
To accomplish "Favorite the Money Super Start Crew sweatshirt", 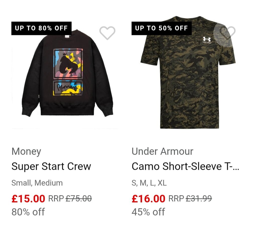I will pos(107,33).
